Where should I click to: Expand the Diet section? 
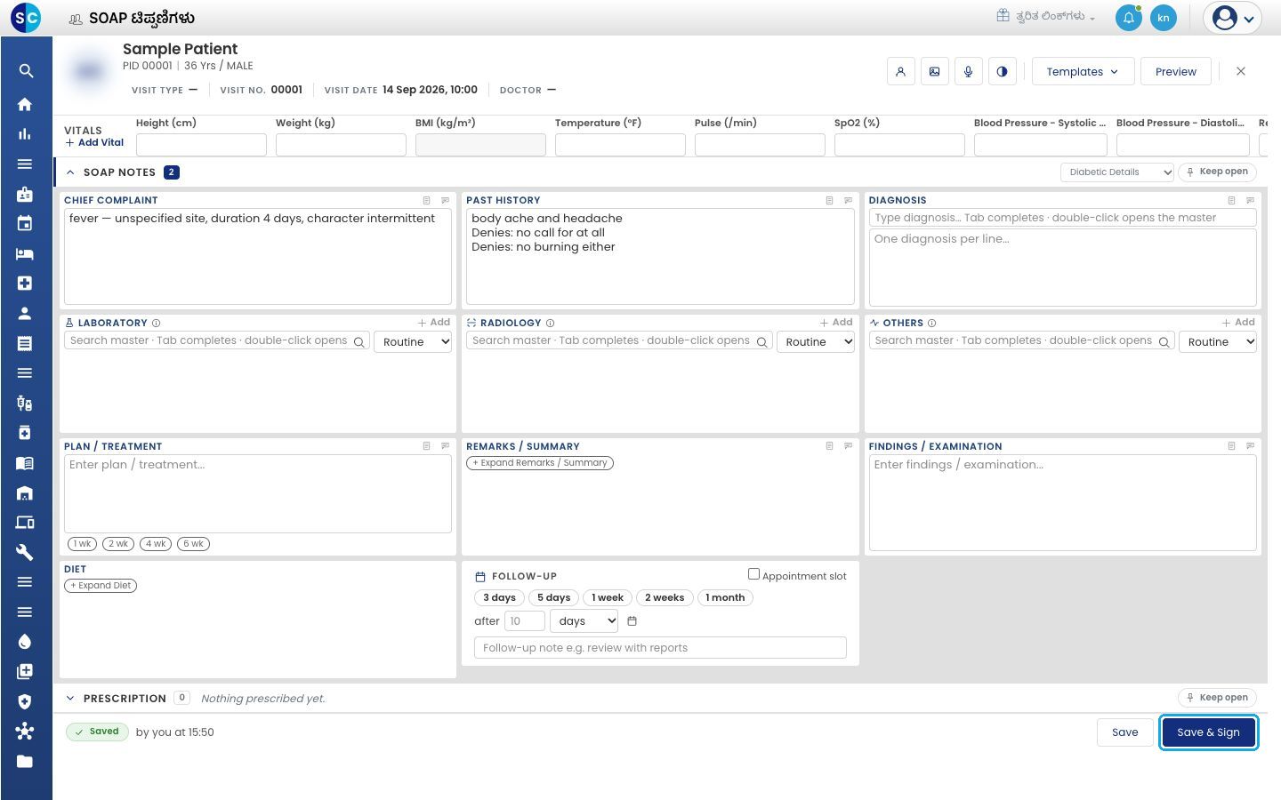pos(101,586)
